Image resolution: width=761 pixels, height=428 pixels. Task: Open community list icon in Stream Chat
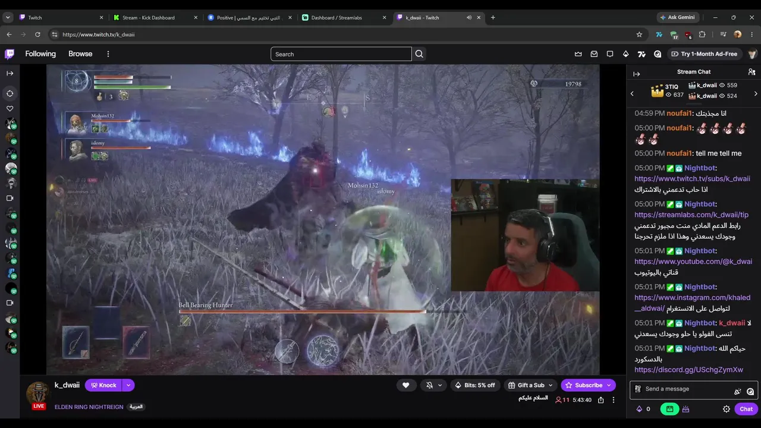(751, 72)
